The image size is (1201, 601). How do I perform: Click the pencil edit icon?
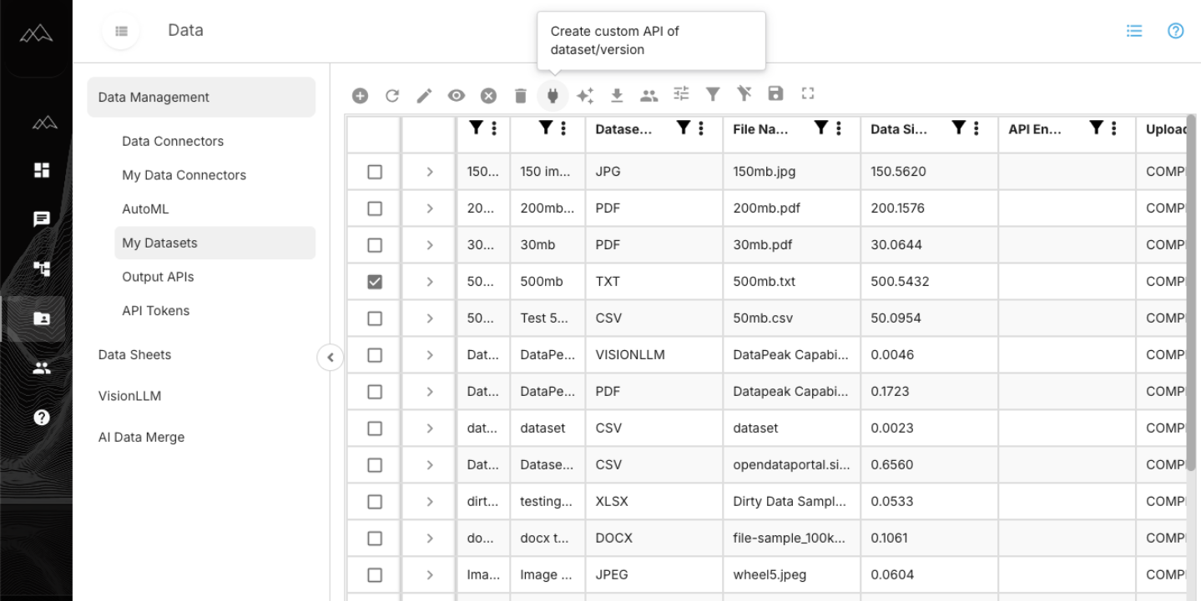[423, 96]
